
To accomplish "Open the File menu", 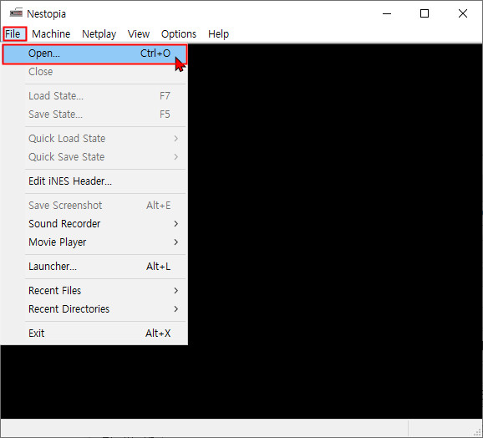I will 13,34.
